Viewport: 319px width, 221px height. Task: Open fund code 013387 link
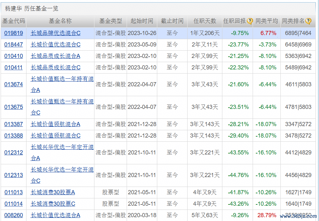[14, 124]
